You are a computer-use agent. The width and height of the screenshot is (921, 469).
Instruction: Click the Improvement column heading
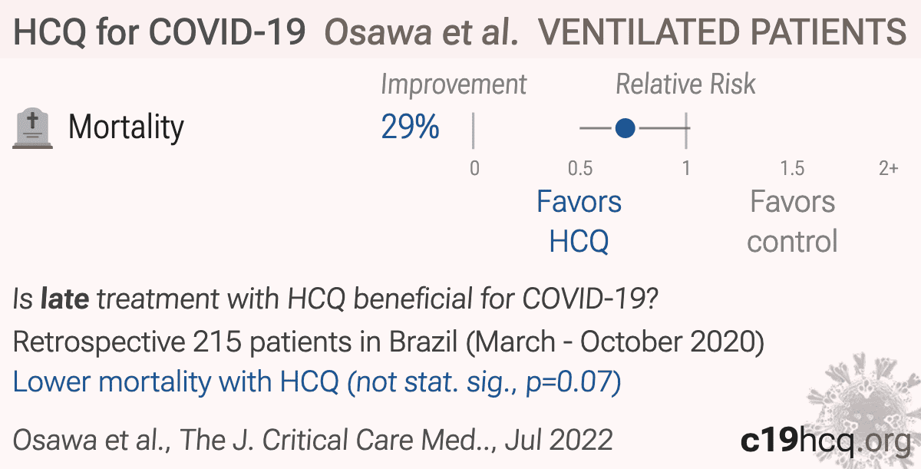point(454,84)
